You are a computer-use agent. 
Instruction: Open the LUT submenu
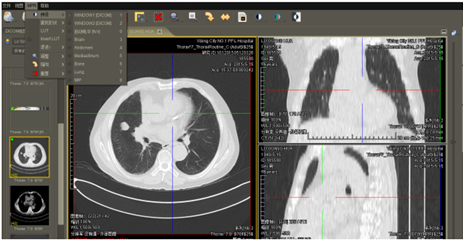45,31
